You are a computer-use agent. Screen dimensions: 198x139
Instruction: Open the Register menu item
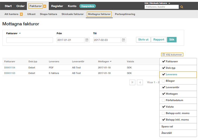click(x=57, y=6)
